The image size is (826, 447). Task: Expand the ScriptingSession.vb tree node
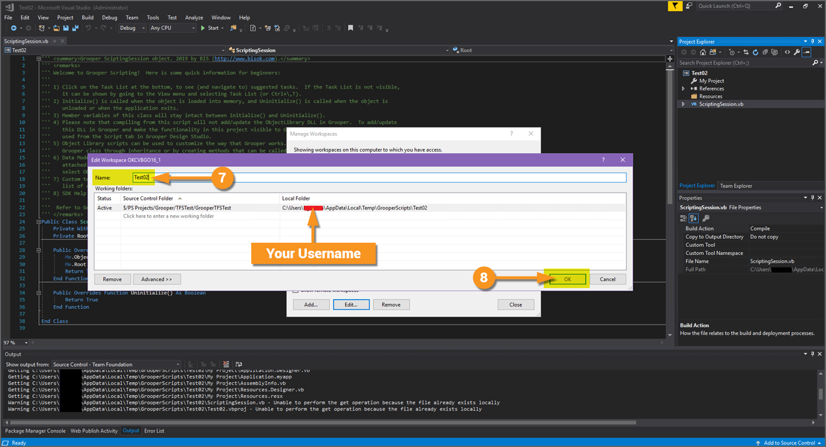click(683, 104)
